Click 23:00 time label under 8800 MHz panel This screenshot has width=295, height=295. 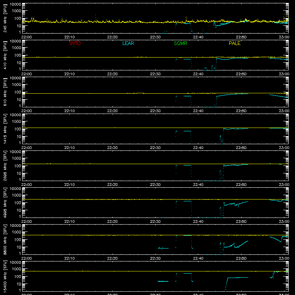pos(284,258)
